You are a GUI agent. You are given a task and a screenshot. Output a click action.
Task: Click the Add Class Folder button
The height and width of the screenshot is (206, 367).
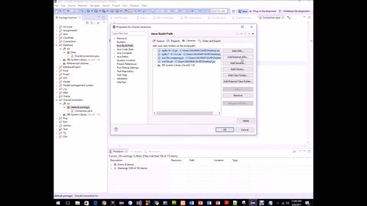tap(238, 75)
